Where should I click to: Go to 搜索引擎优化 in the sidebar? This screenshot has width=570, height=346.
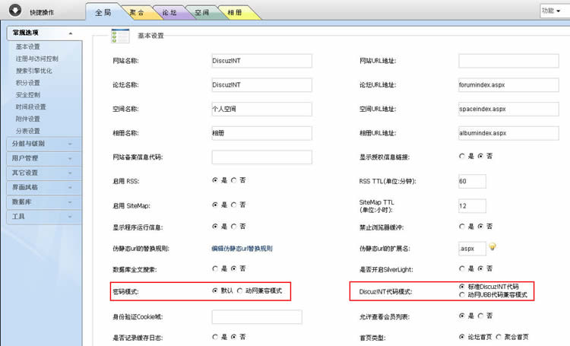coord(34,70)
